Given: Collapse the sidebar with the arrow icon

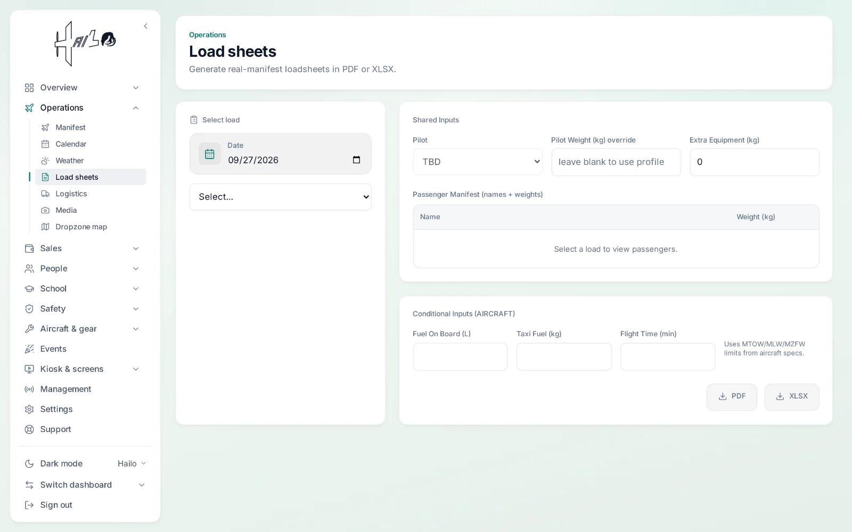Looking at the screenshot, I should click(145, 26).
